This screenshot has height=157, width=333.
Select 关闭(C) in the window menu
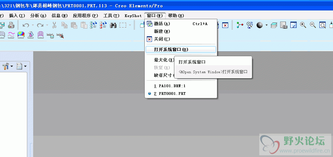(x=181, y=39)
